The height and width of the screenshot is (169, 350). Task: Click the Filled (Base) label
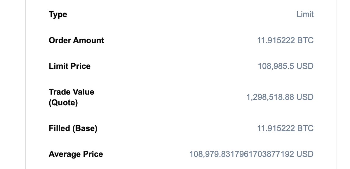point(73,128)
